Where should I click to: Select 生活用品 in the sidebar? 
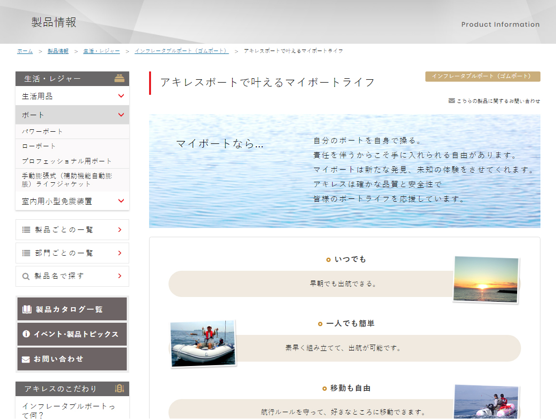[72, 96]
